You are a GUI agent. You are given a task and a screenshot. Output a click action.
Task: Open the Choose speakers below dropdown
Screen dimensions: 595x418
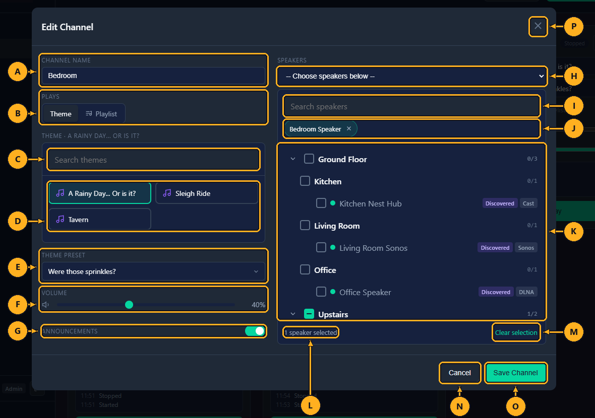pos(412,76)
